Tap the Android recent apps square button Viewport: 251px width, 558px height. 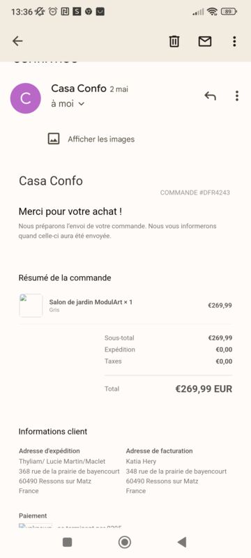tap(67, 542)
